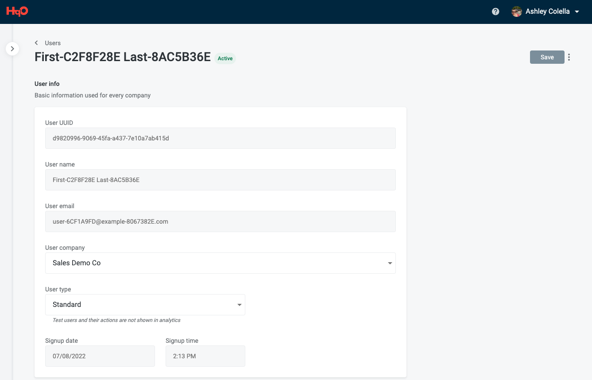Screen dimensions: 592x380
Task: Click the User type dropdown arrow
Action: pos(239,305)
